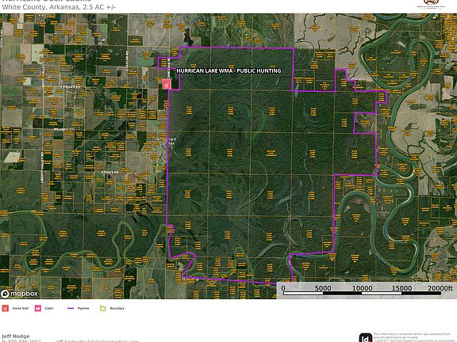
Task: Click the 'Pipeline' legend label
Action: point(83,308)
